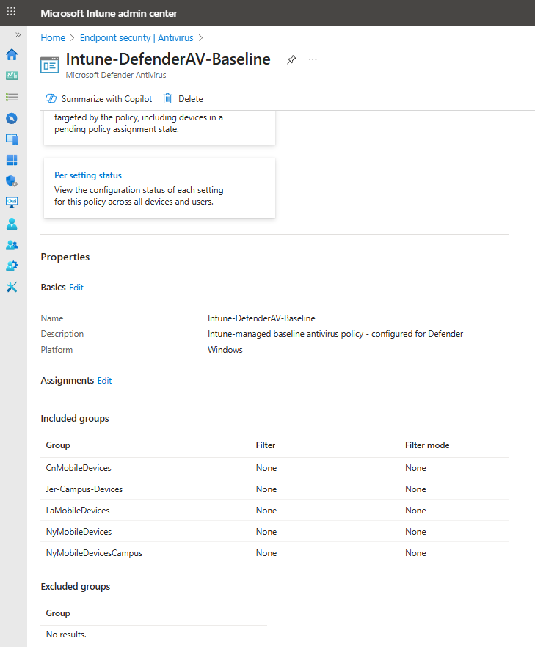535x647 pixels.
Task: Open Dashboard sidebar icon
Action: click(x=12, y=76)
